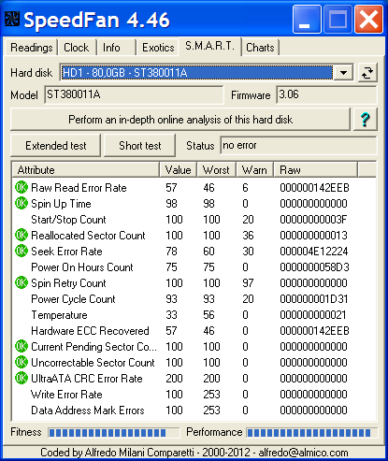Close the SpeedFan window
Viewport: 388px width, 461px height.
pos(368,20)
